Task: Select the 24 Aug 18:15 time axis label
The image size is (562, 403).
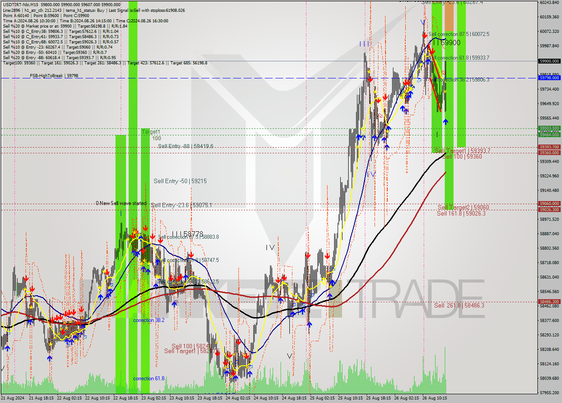Action: (x=294, y=398)
